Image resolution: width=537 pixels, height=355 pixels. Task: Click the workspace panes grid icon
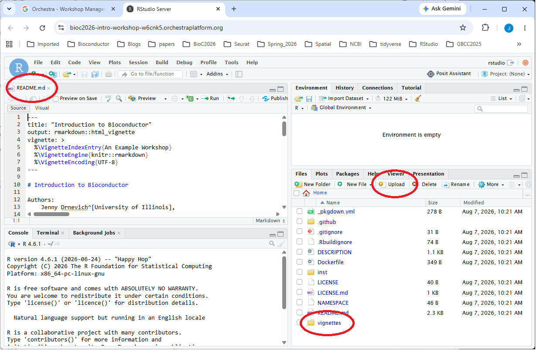click(194, 74)
